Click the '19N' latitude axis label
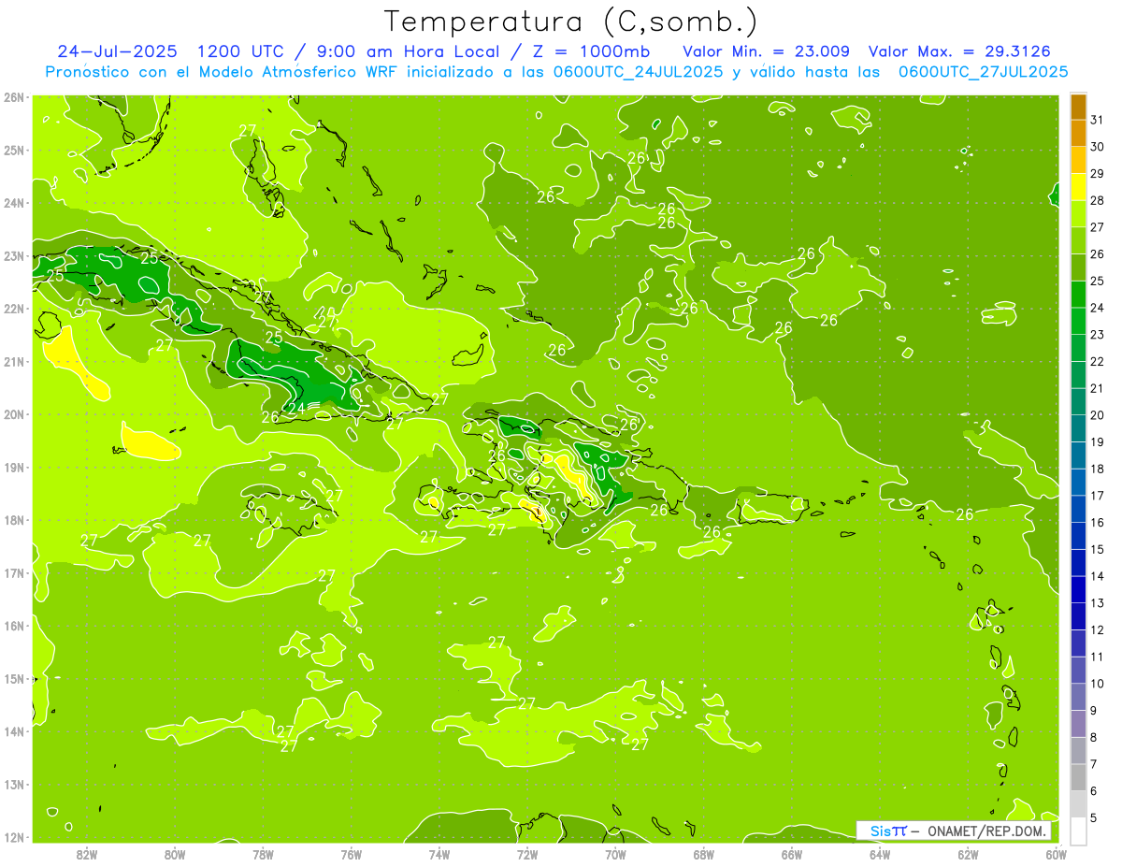The height and width of the screenshot is (867, 1122). (x=13, y=468)
